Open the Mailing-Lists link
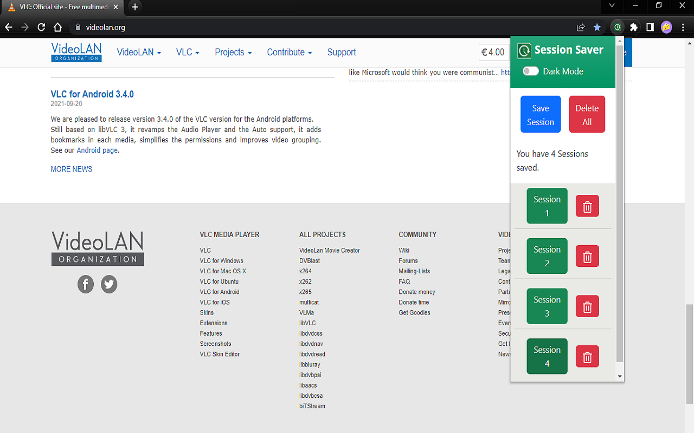The height and width of the screenshot is (433, 694). coord(414,271)
